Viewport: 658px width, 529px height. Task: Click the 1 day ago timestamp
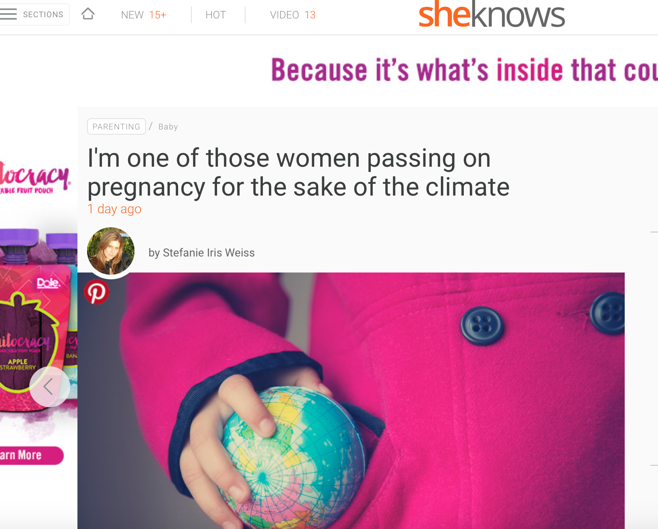point(114,209)
